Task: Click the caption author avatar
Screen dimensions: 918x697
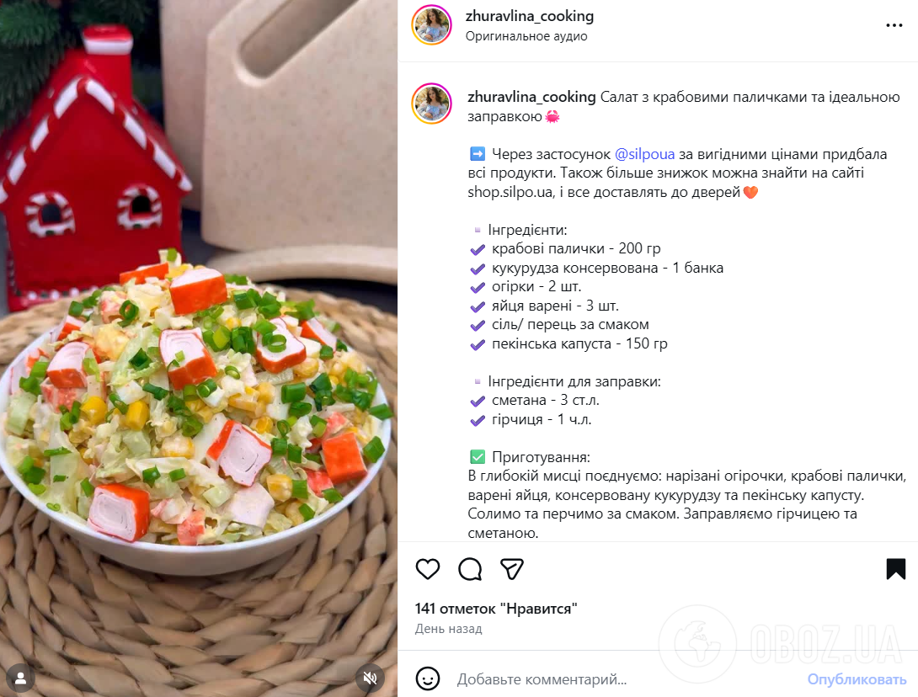Action: pyautogui.click(x=432, y=104)
